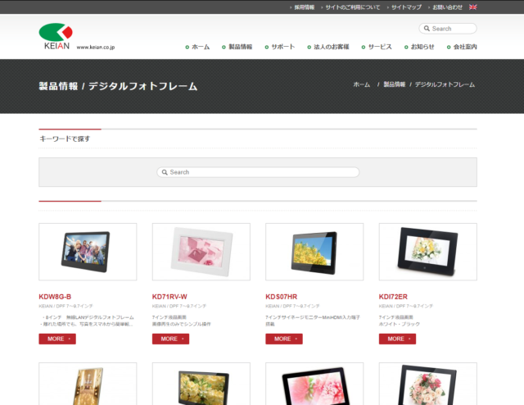
Task: Click the 採用情報 top link
Action: pyautogui.click(x=303, y=7)
